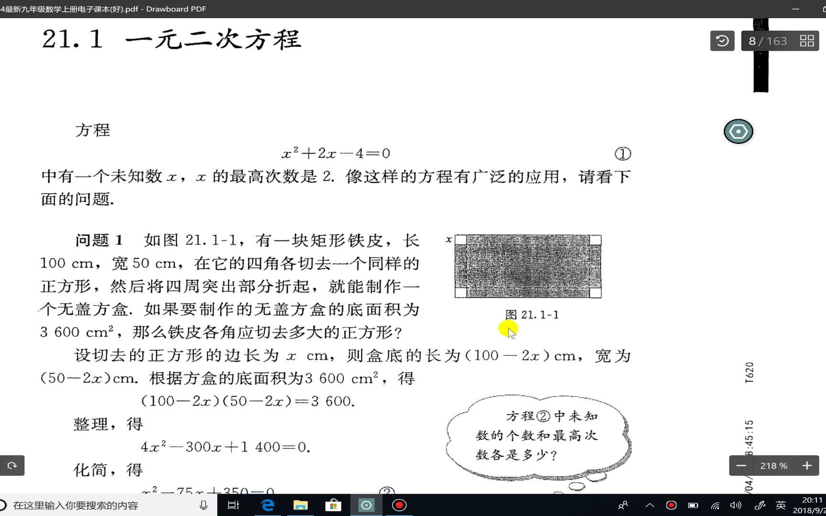Click the 8/163 page indicator
Viewport: 826px width, 516px height.
[x=768, y=41]
